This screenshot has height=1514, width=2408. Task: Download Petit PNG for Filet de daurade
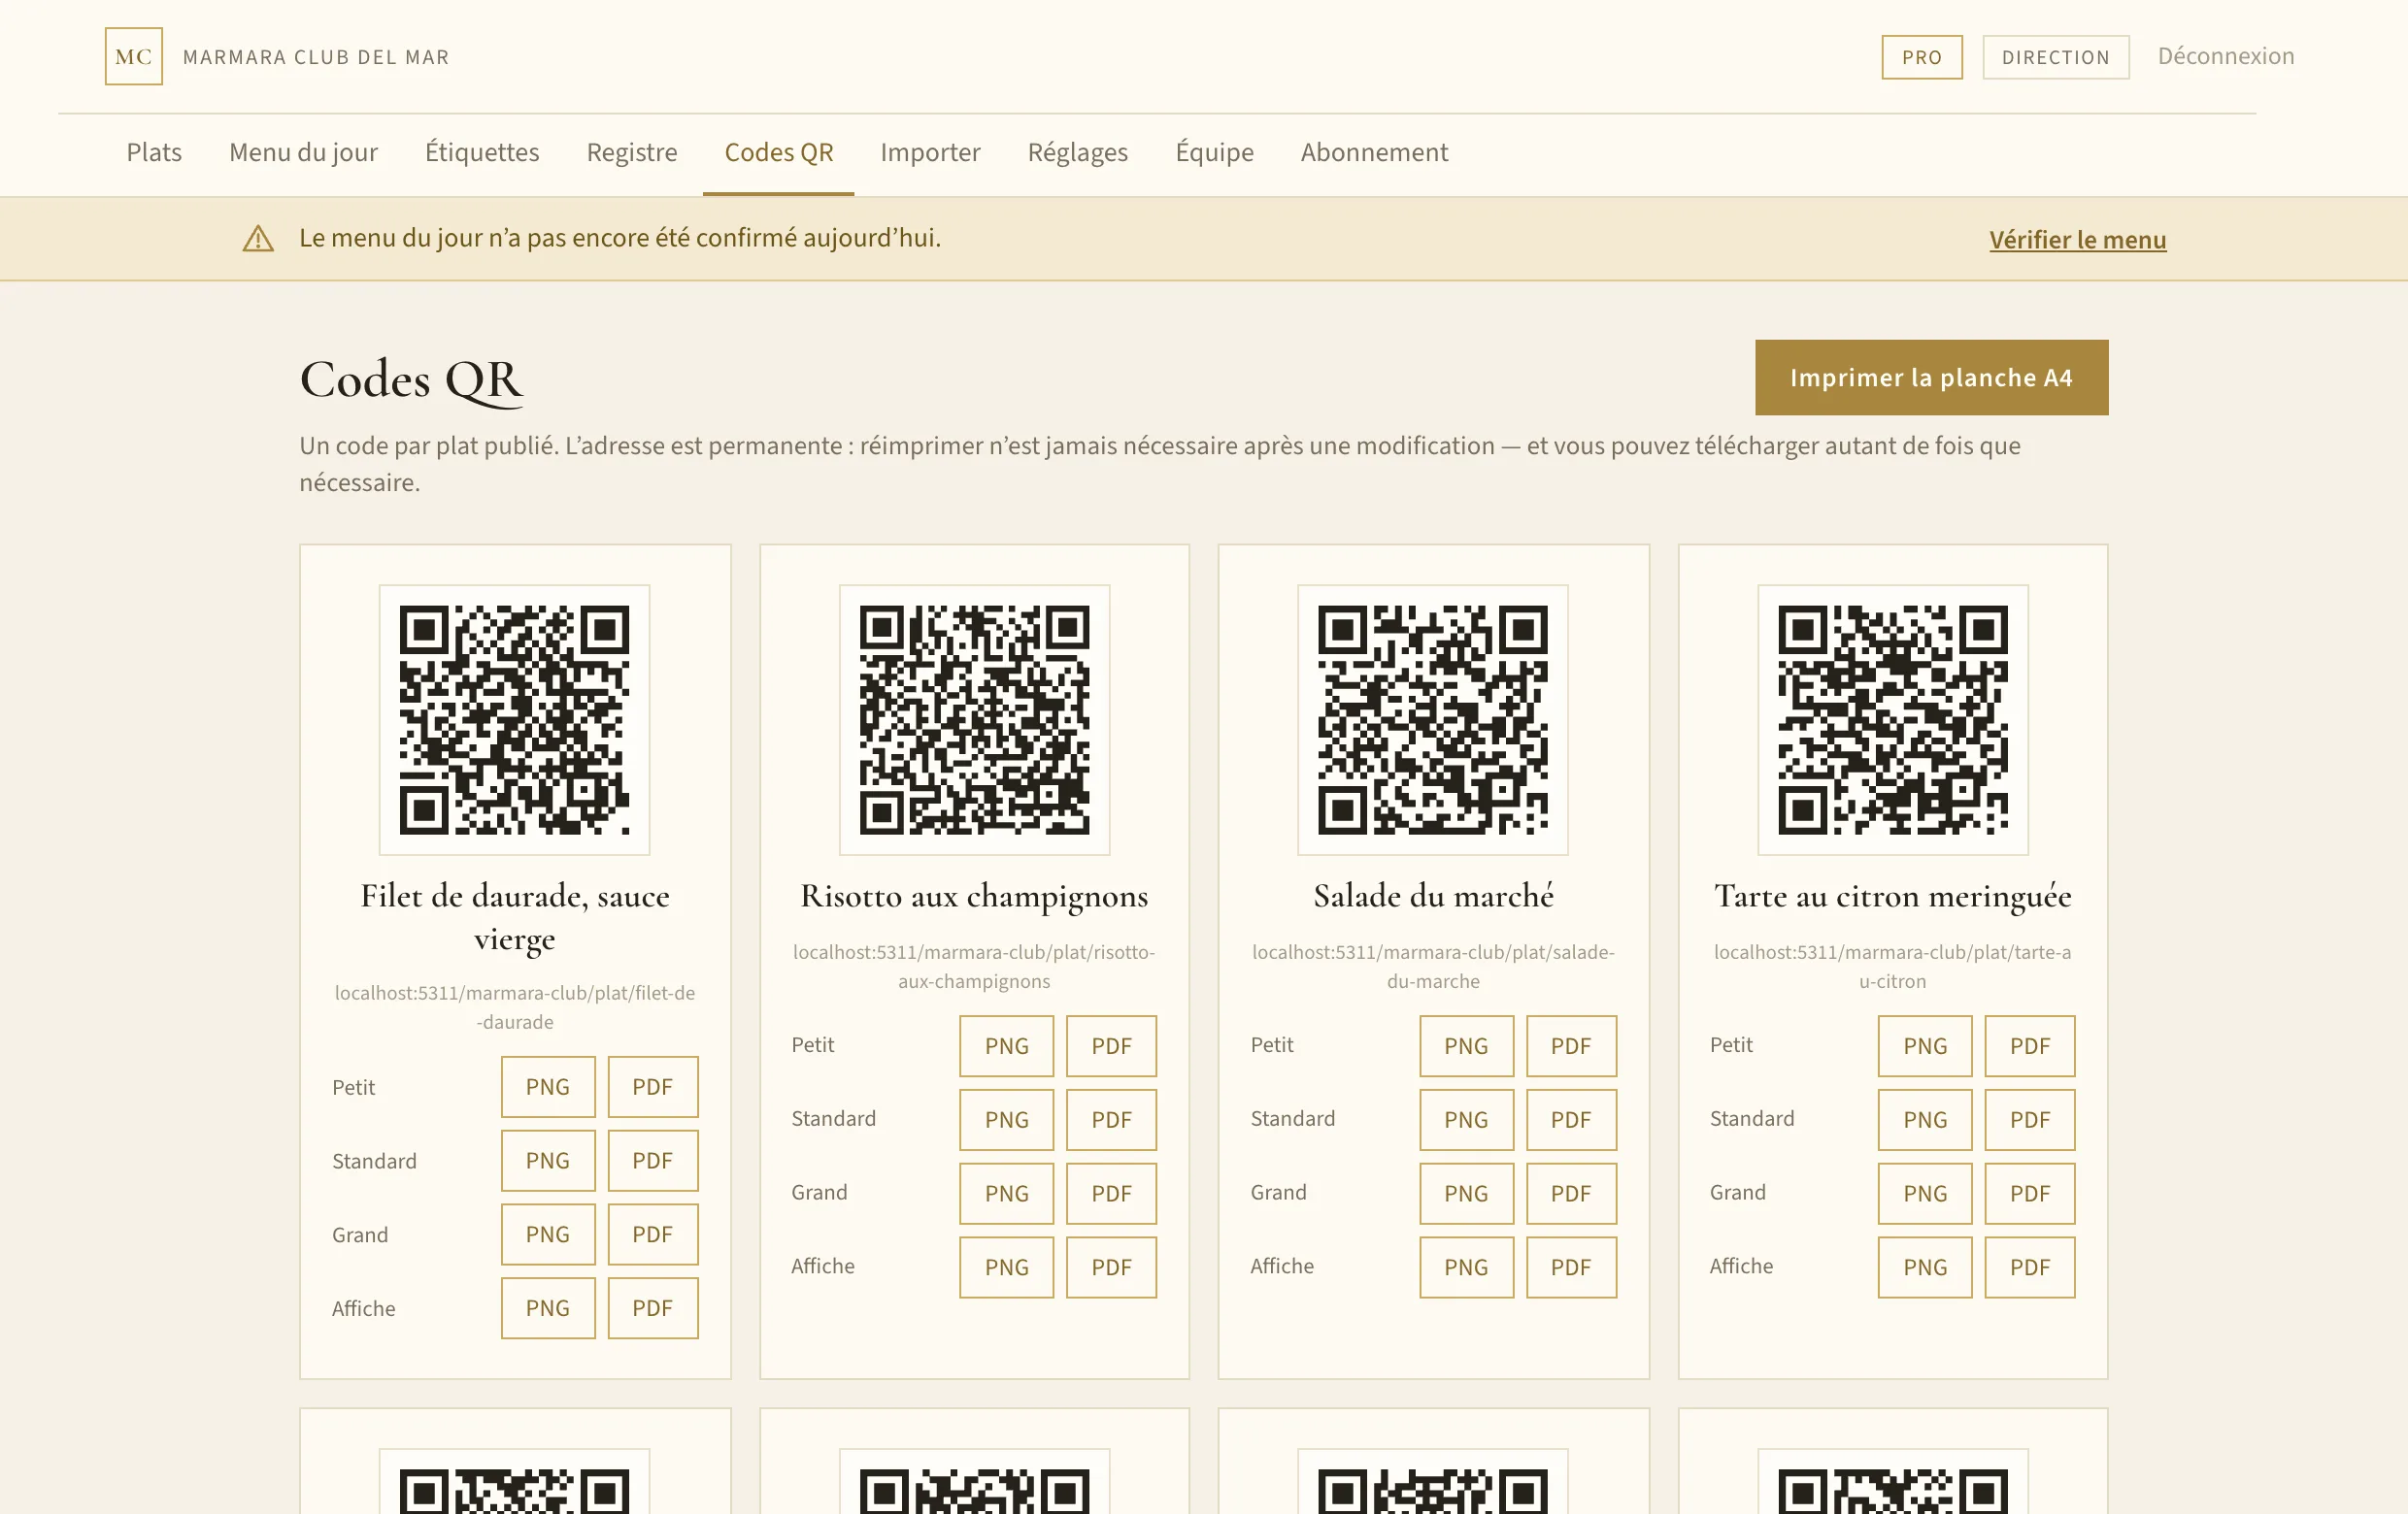click(548, 1087)
